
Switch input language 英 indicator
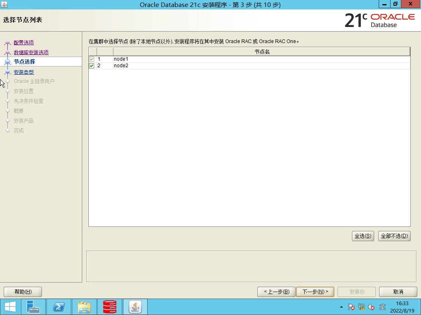(x=383, y=307)
